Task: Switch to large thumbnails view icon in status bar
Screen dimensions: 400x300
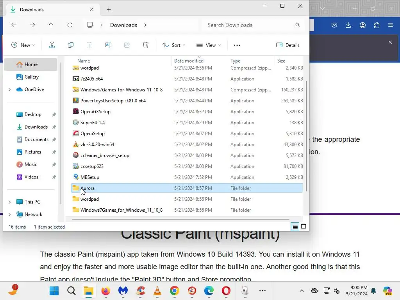Action: [x=304, y=227]
